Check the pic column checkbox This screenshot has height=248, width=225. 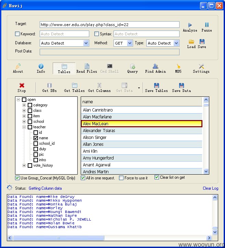point(36,154)
